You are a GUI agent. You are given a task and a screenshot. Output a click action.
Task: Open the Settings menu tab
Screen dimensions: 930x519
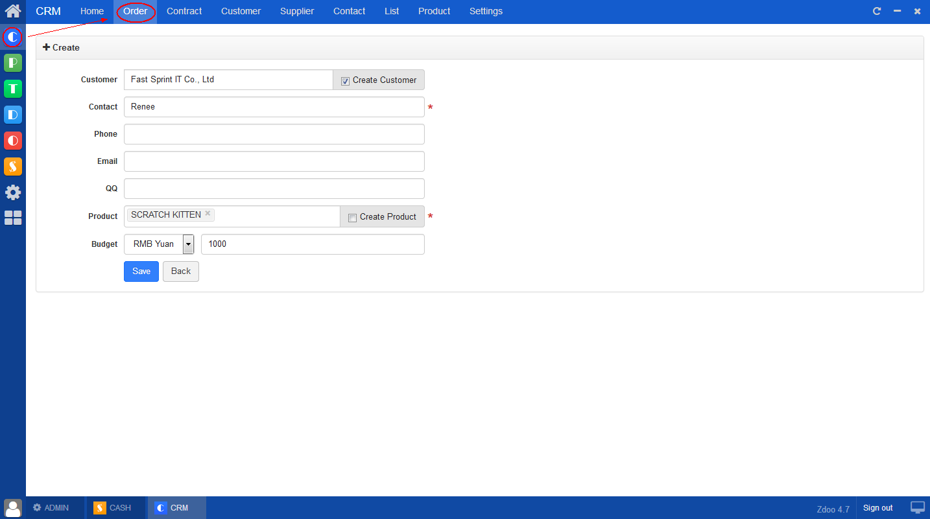[486, 11]
